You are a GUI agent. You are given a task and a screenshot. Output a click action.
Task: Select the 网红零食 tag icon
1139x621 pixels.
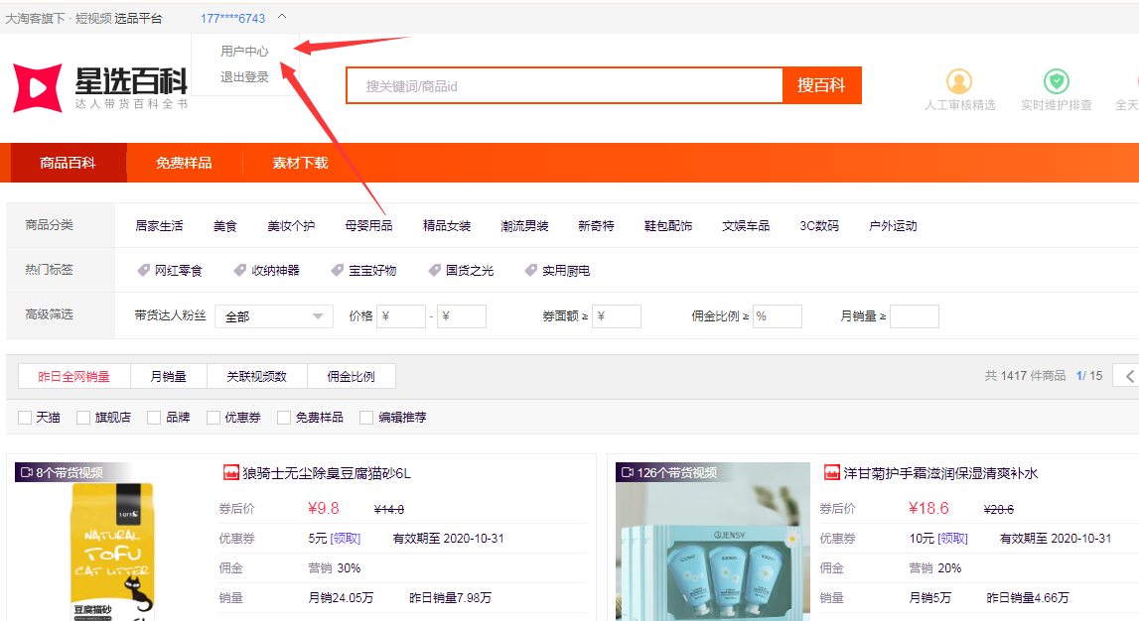pyautogui.click(x=143, y=270)
